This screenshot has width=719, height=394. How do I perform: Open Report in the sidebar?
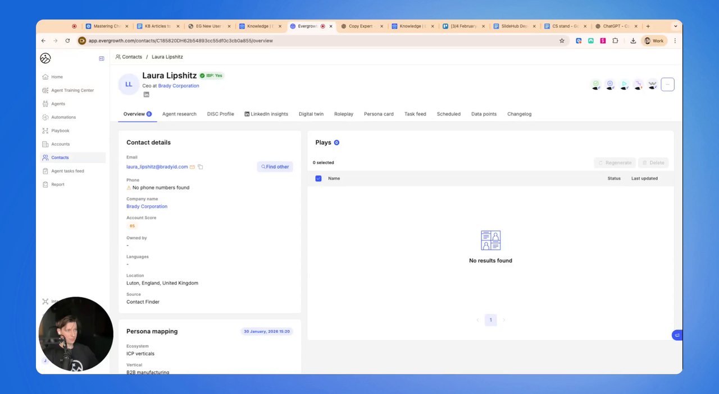[x=58, y=184]
